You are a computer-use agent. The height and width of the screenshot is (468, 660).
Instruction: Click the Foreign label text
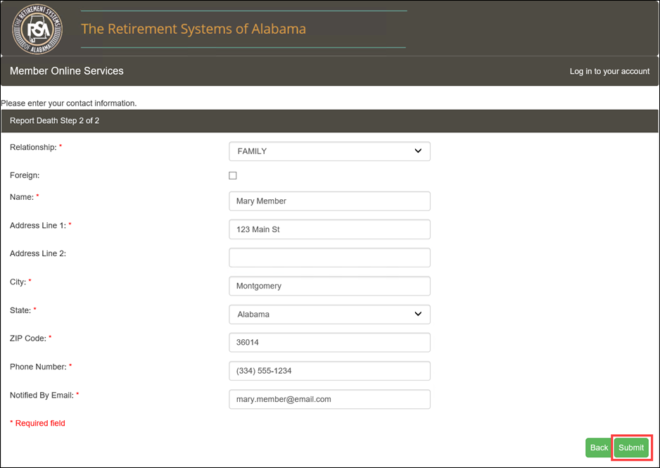pyautogui.click(x=25, y=175)
